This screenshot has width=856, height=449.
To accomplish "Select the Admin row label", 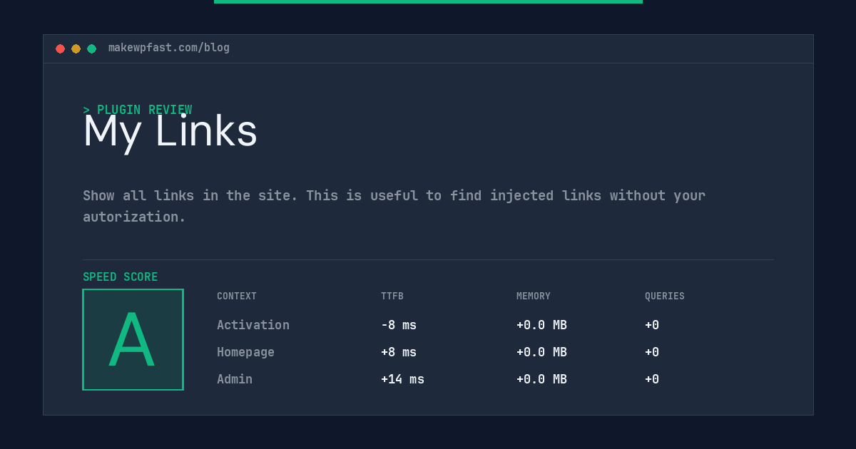I will pyautogui.click(x=235, y=379).
